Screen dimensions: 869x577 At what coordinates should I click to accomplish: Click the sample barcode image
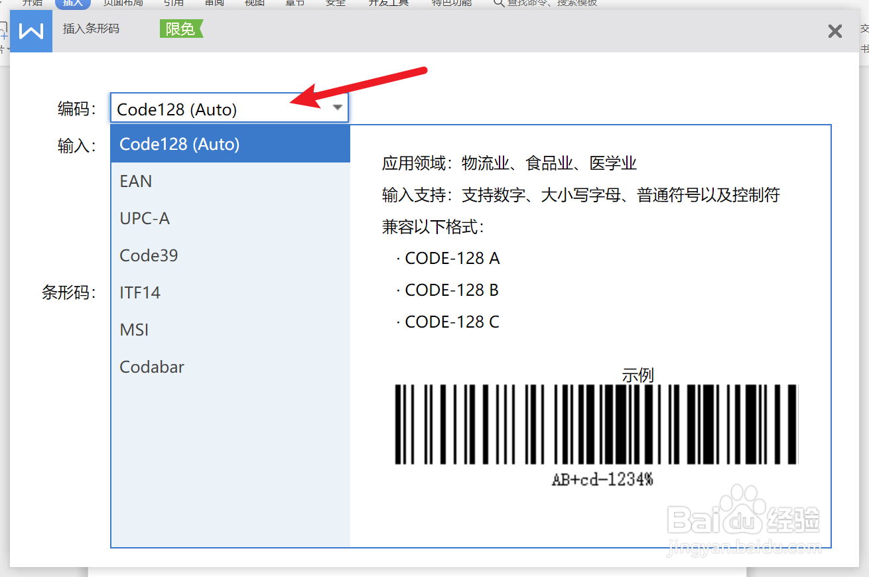pos(596,424)
